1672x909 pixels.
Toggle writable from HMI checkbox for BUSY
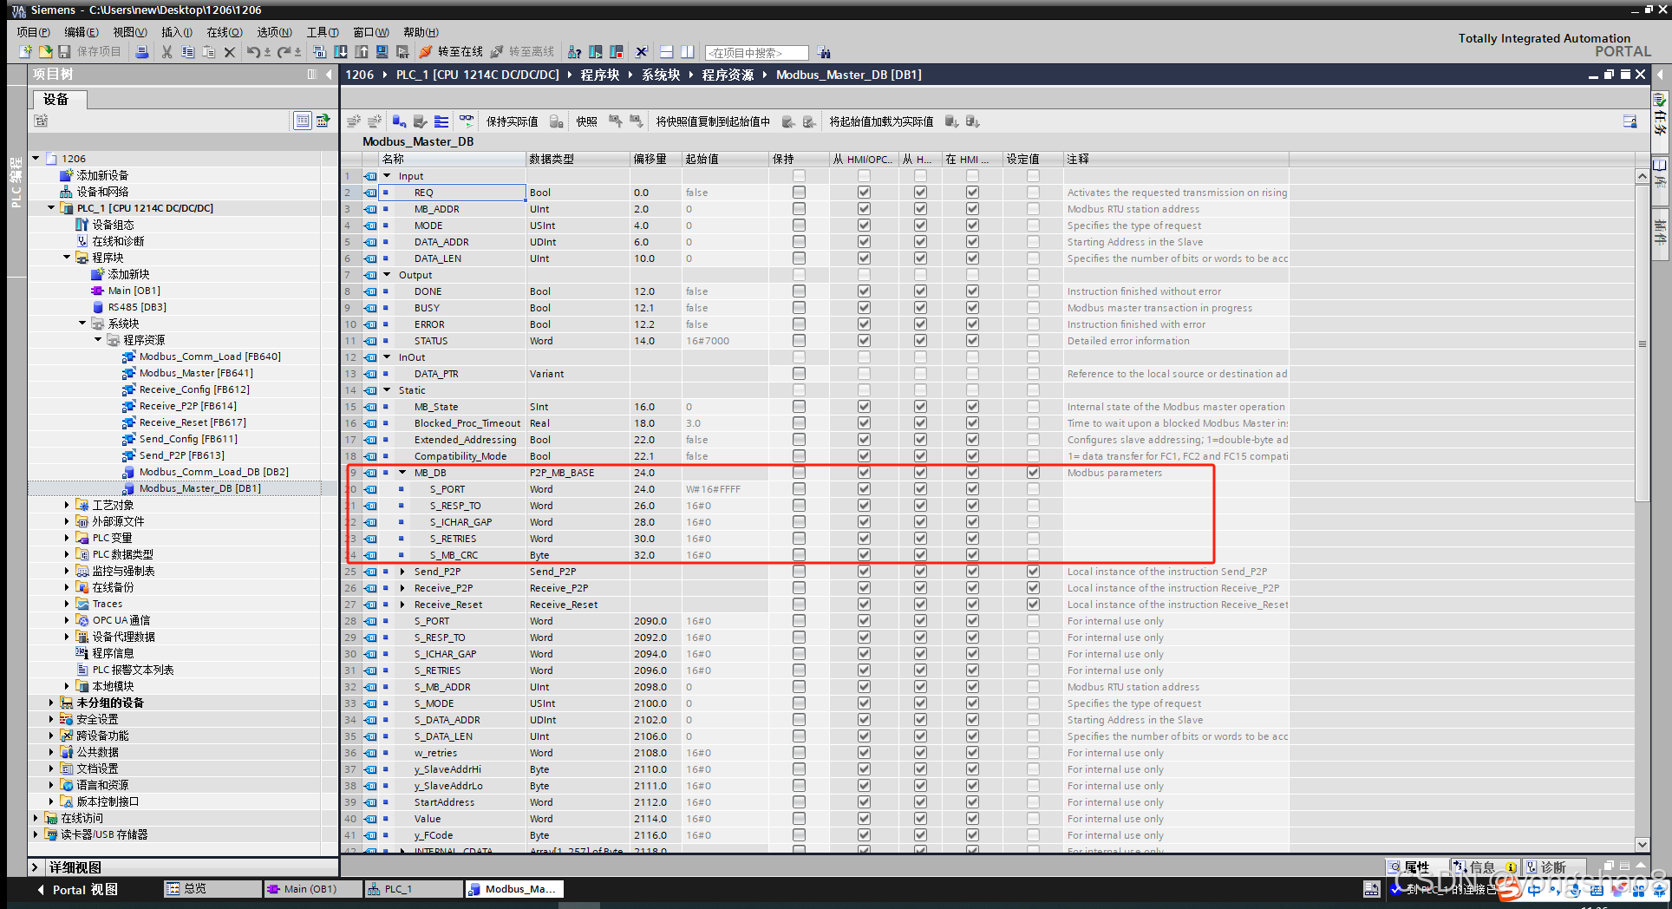click(920, 308)
